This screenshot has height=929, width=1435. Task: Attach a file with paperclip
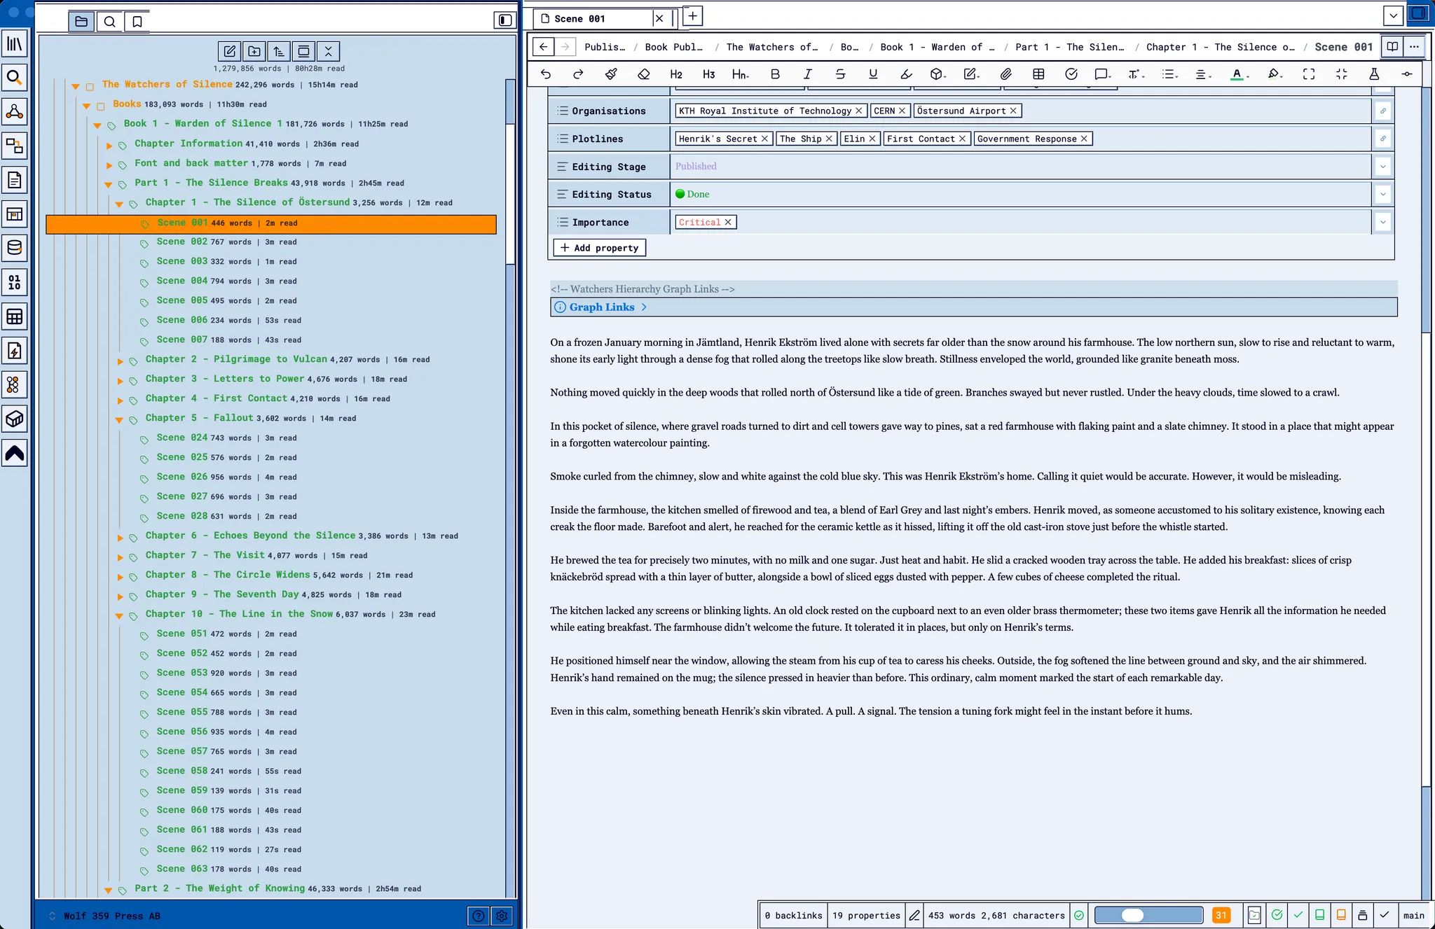point(1005,74)
